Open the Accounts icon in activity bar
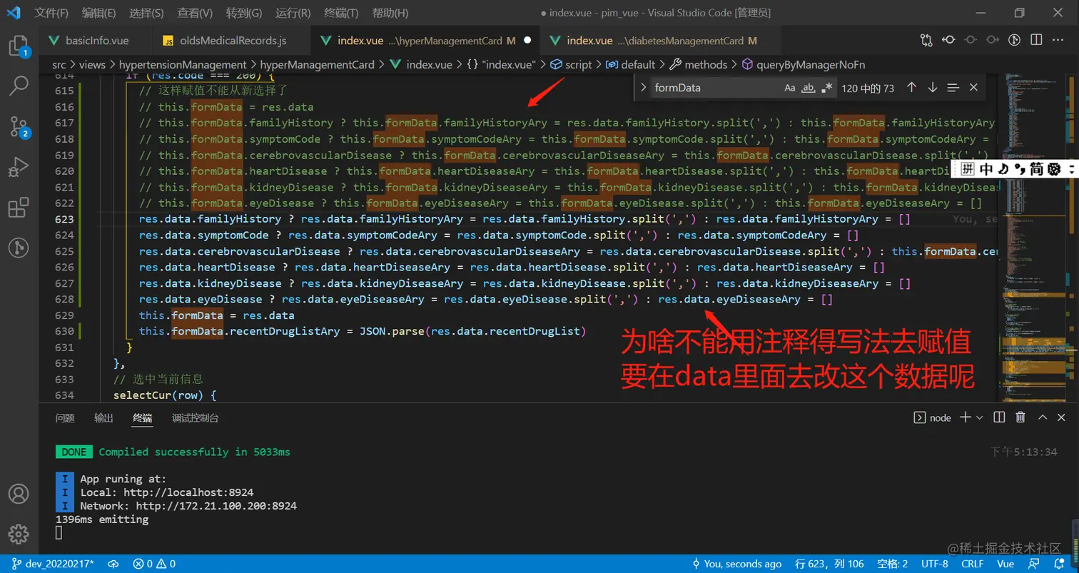The height and width of the screenshot is (573, 1079). pos(18,494)
